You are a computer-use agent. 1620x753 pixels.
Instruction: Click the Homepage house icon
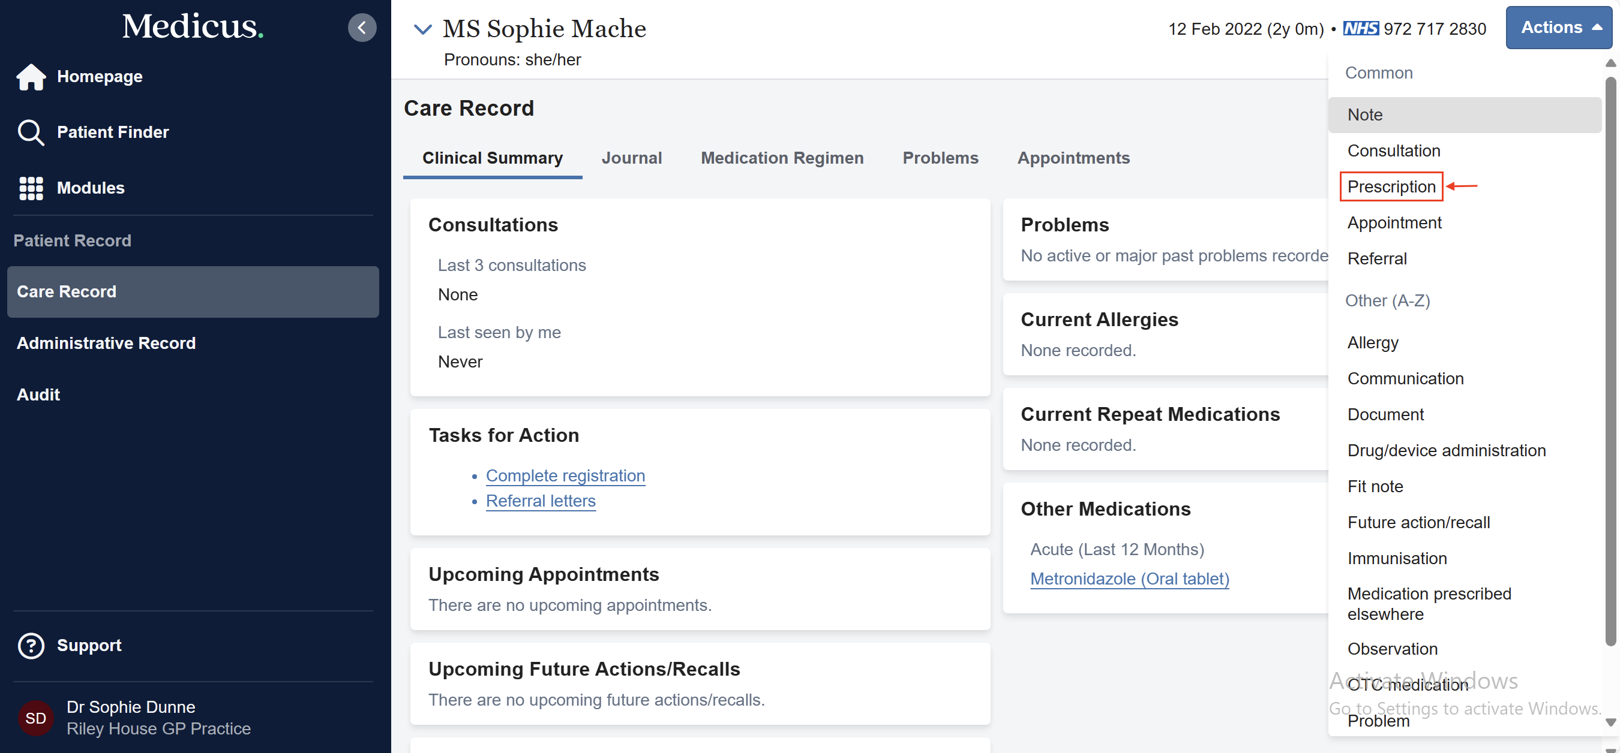pyautogui.click(x=31, y=77)
